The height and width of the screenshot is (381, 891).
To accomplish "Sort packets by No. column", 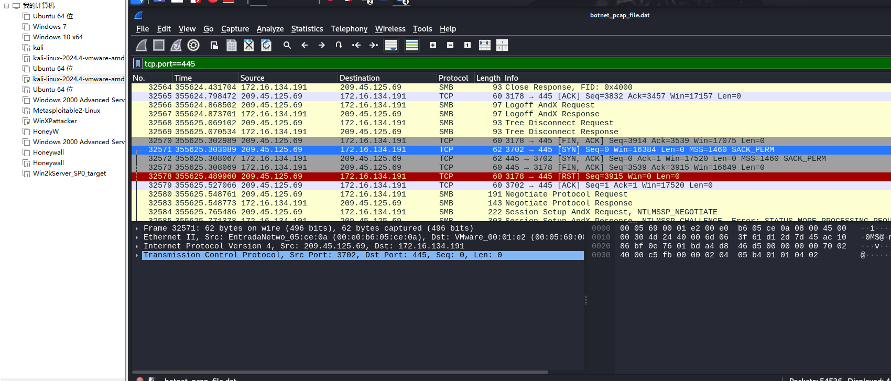I will (x=152, y=78).
